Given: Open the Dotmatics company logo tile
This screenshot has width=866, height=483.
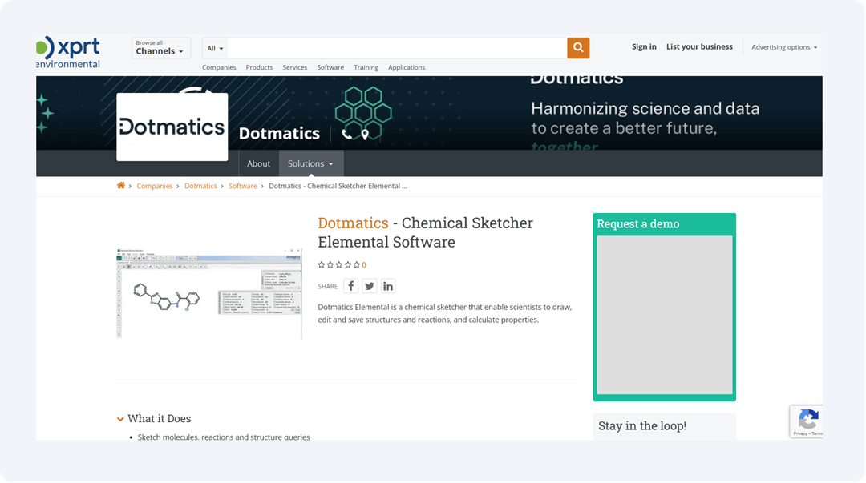Looking at the screenshot, I should (172, 127).
